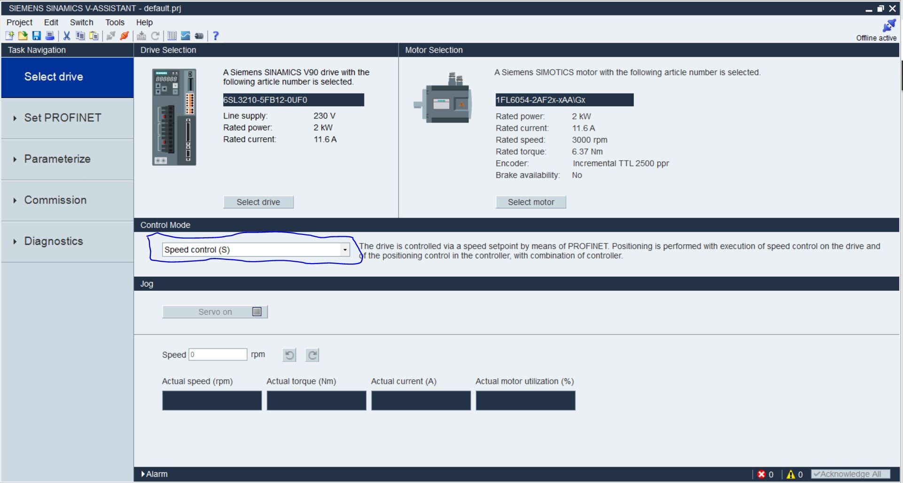Viewport: 903px width, 483px height.
Task: Open the Tools menu
Action: (x=115, y=22)
